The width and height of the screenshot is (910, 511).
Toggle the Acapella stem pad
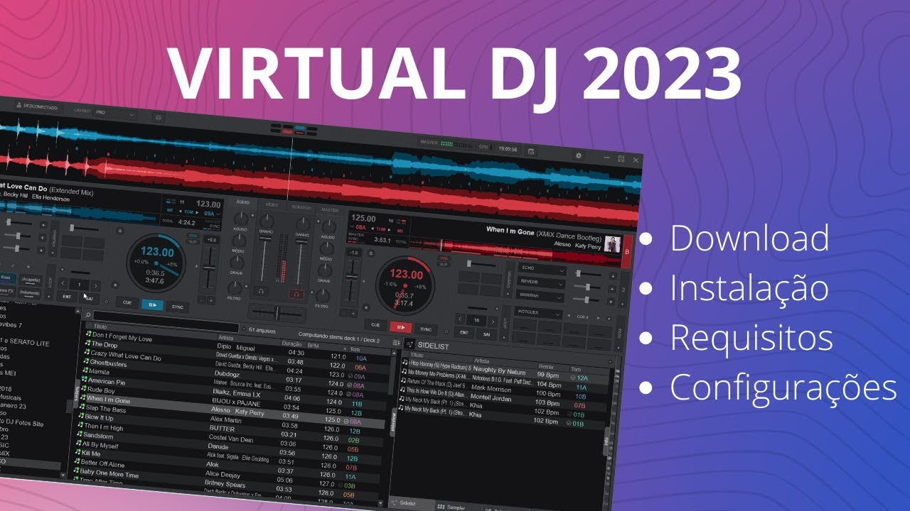(x=31, y=280)
